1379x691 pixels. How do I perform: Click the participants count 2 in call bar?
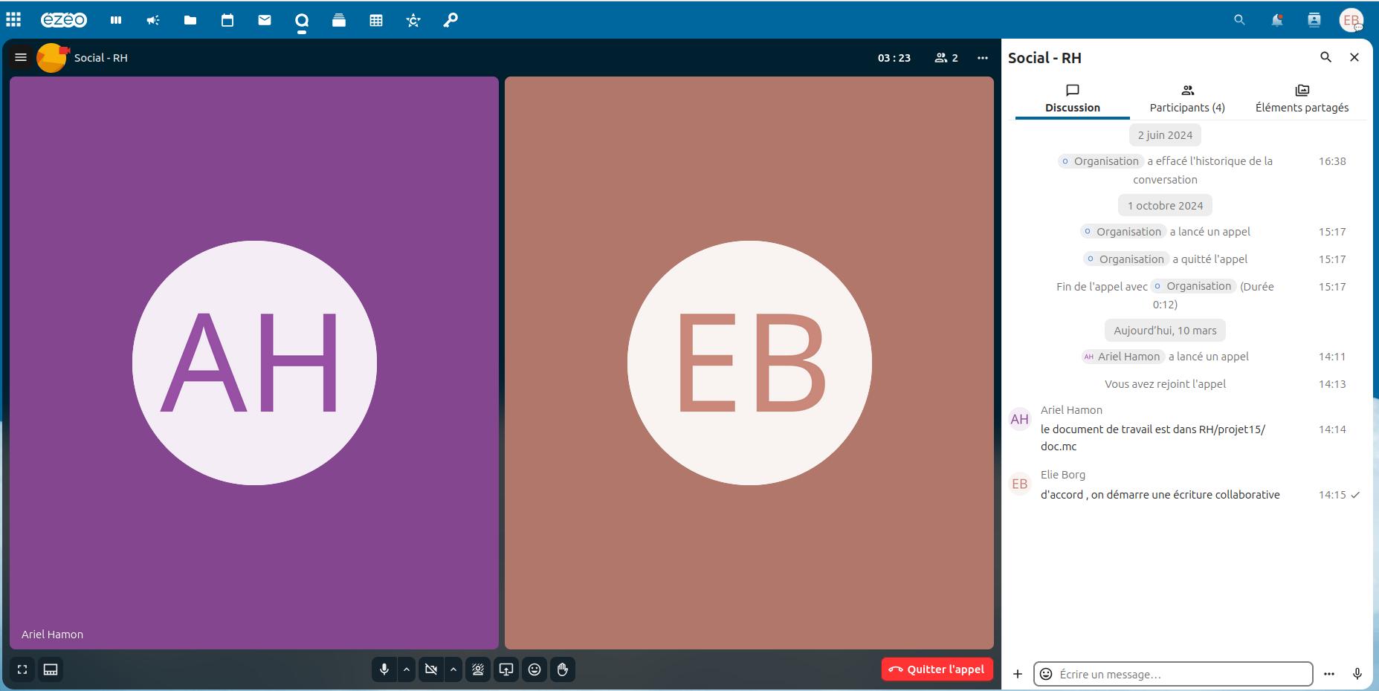(x=946, y=58)
